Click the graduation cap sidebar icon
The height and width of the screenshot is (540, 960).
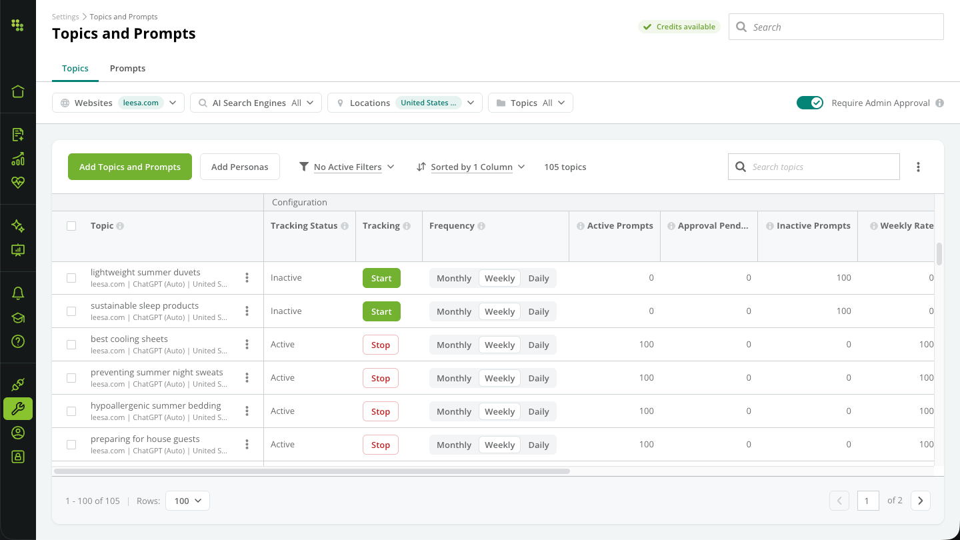(18, 317)
